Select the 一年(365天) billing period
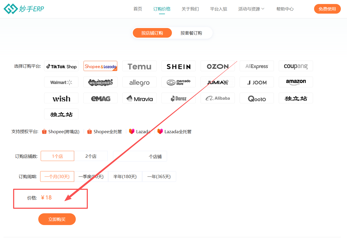The width and height of the screenshot is (347, 244). (159, 176)
